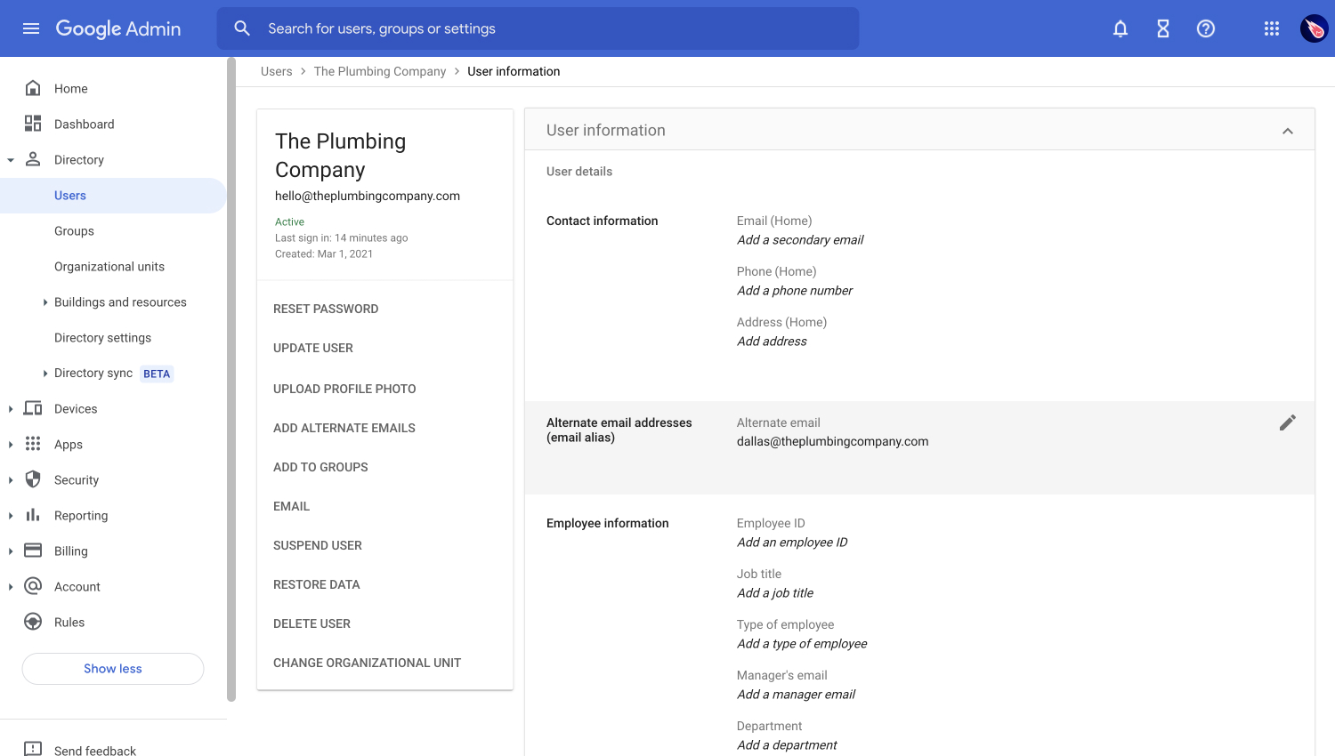Viewport: 1335px width, 756px height.
Task: Click Google Admin logo
Action: click(x=118, y=28)
